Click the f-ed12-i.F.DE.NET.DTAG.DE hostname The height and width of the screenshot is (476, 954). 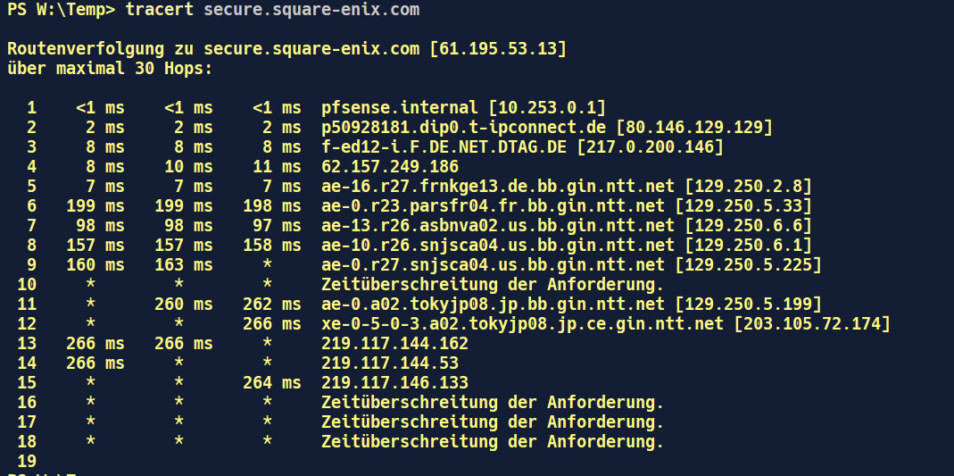coord(442,146)
